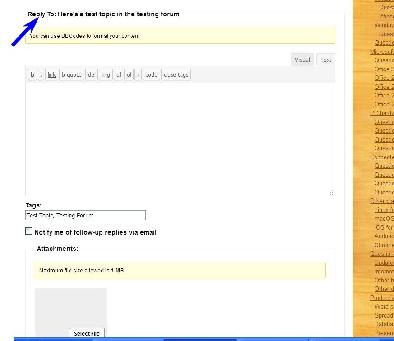Insert an image with the img button
394x341 pixels.
(x=106, y=75)
